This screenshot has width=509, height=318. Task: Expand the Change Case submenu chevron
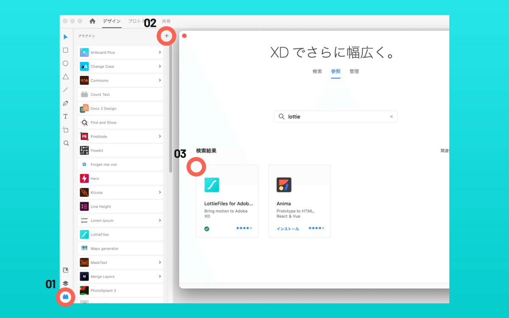pos(160,67)
